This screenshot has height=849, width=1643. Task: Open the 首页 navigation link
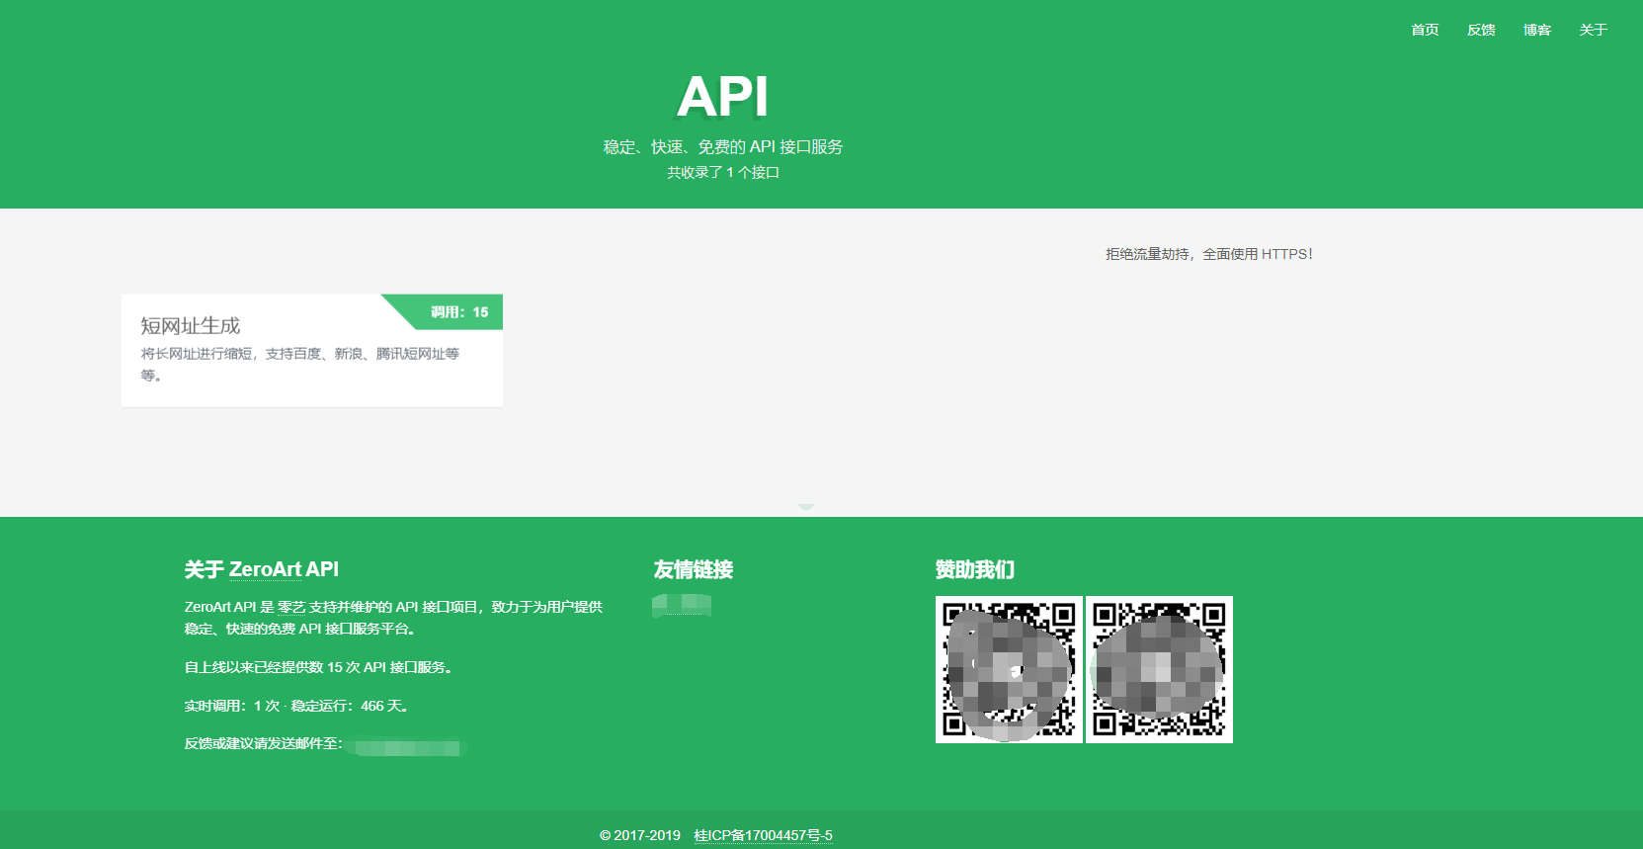click(x=1425, y=30)
